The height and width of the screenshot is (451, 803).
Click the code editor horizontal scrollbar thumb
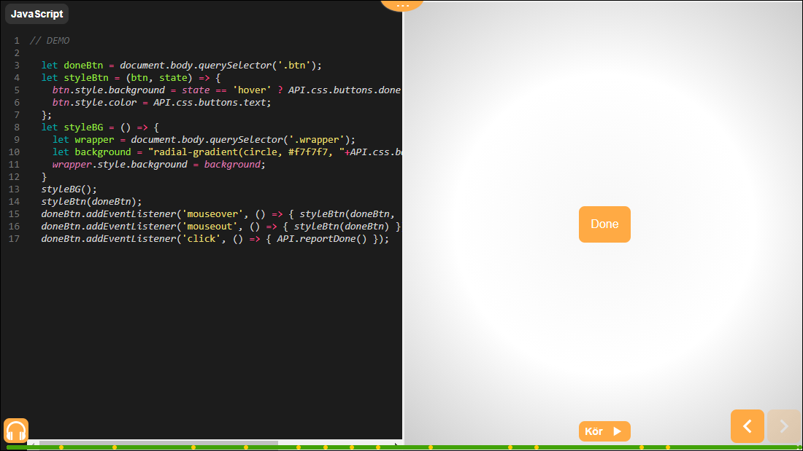(158, 442)
